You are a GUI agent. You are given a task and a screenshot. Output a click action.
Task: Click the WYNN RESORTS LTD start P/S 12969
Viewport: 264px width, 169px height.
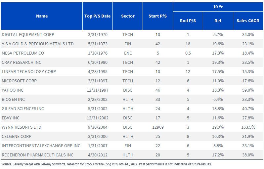pyautogui.click(x=158, y=127)
